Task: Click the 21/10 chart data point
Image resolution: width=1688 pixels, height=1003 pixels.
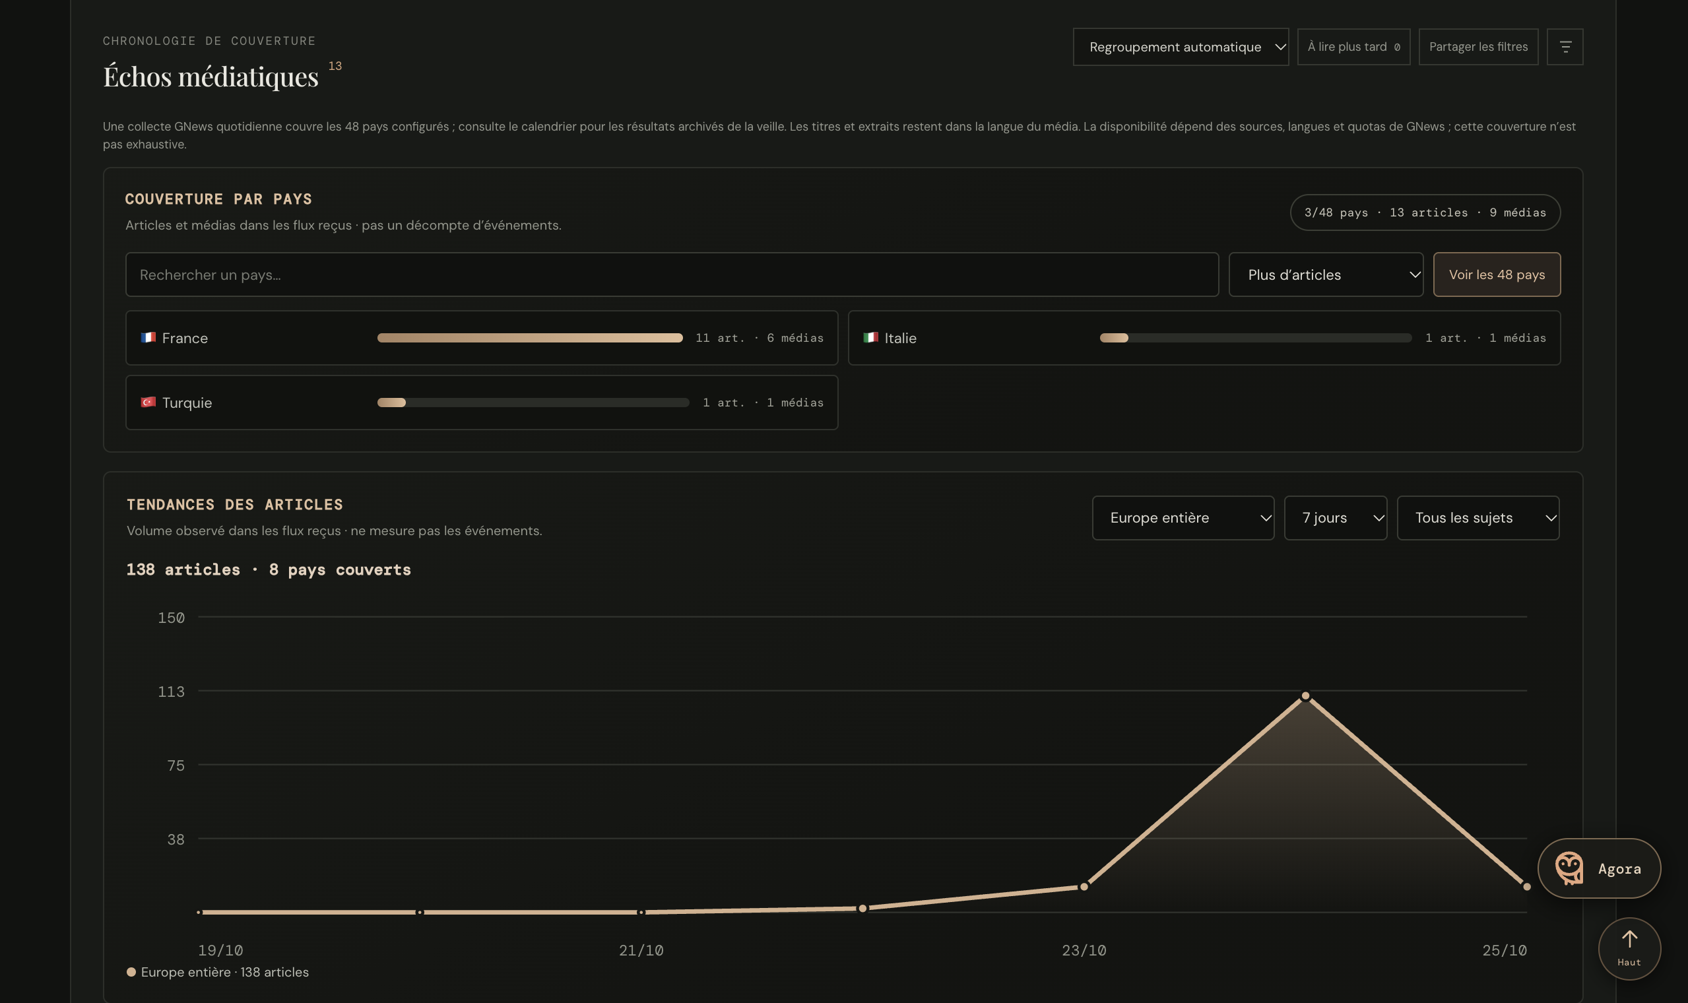Action: coord(641,912)
